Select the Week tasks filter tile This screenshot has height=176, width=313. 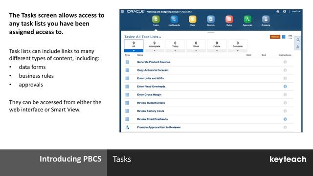tap(196, 44)
